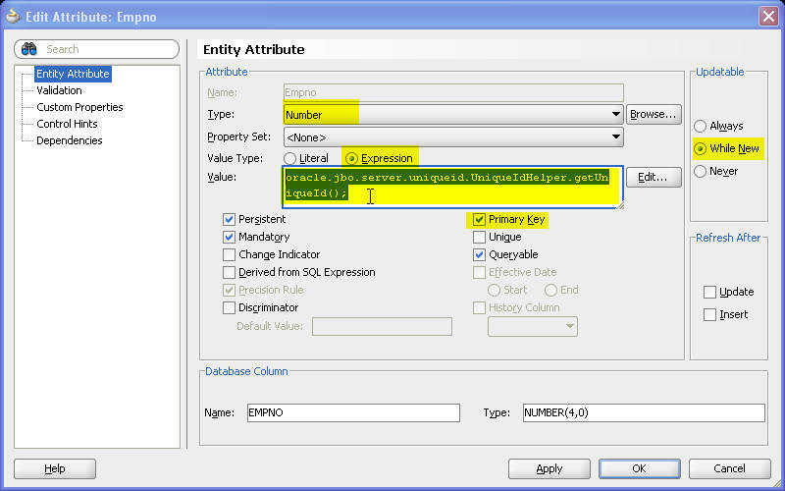
Task: Confirm with the OK button
Action: click(640, 469)
